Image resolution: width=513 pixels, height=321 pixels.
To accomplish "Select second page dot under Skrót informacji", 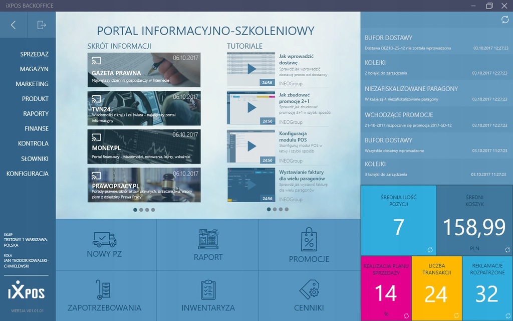I will tap(141, 210).
